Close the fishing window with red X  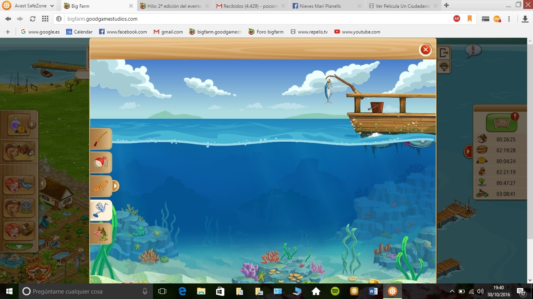pyautogui.click(x=425, y=49)
